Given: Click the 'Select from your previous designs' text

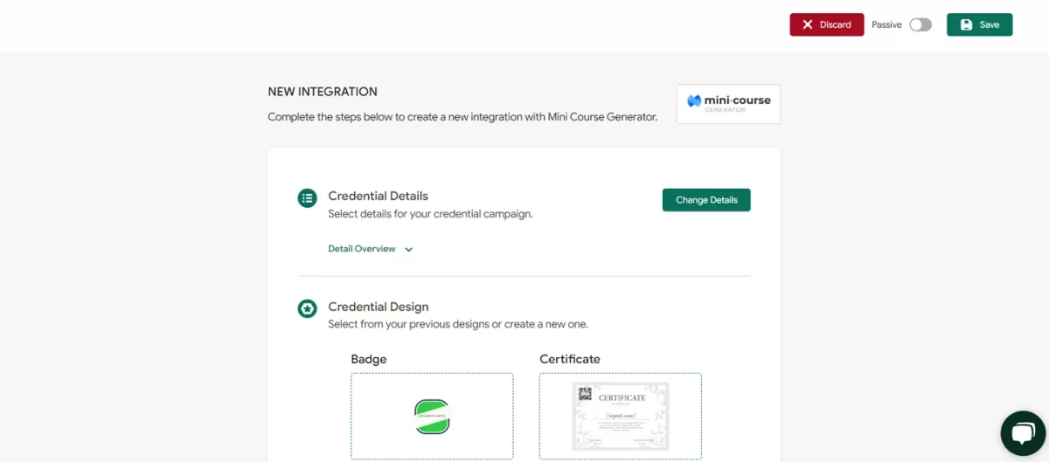Looking at the screenshot, I should 458,324.
